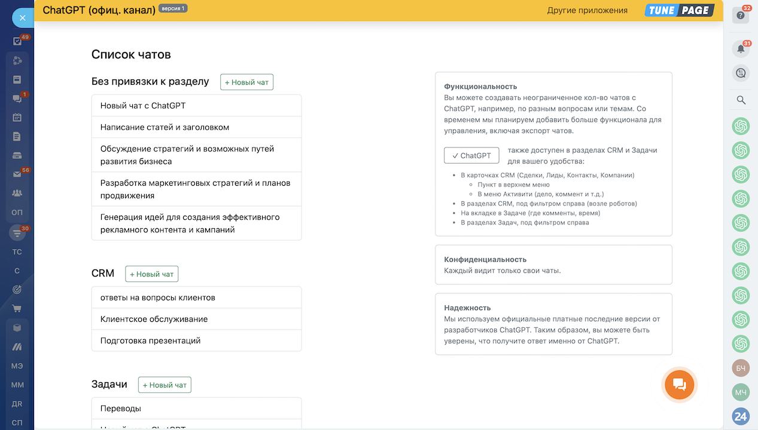Screen dimensions: 758x430
Task: Open the calendar icon in left sidebar
Action: tap(17, 117)
